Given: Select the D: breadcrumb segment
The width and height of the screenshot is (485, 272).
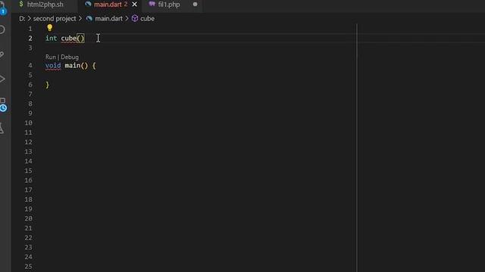Looking at the screenshot, I should [22, 18].
